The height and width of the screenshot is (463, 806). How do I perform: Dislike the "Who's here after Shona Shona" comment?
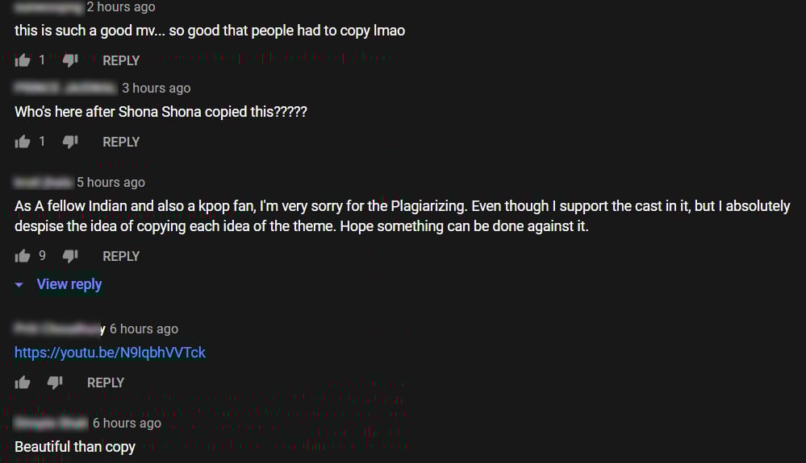tap(70, 142)
